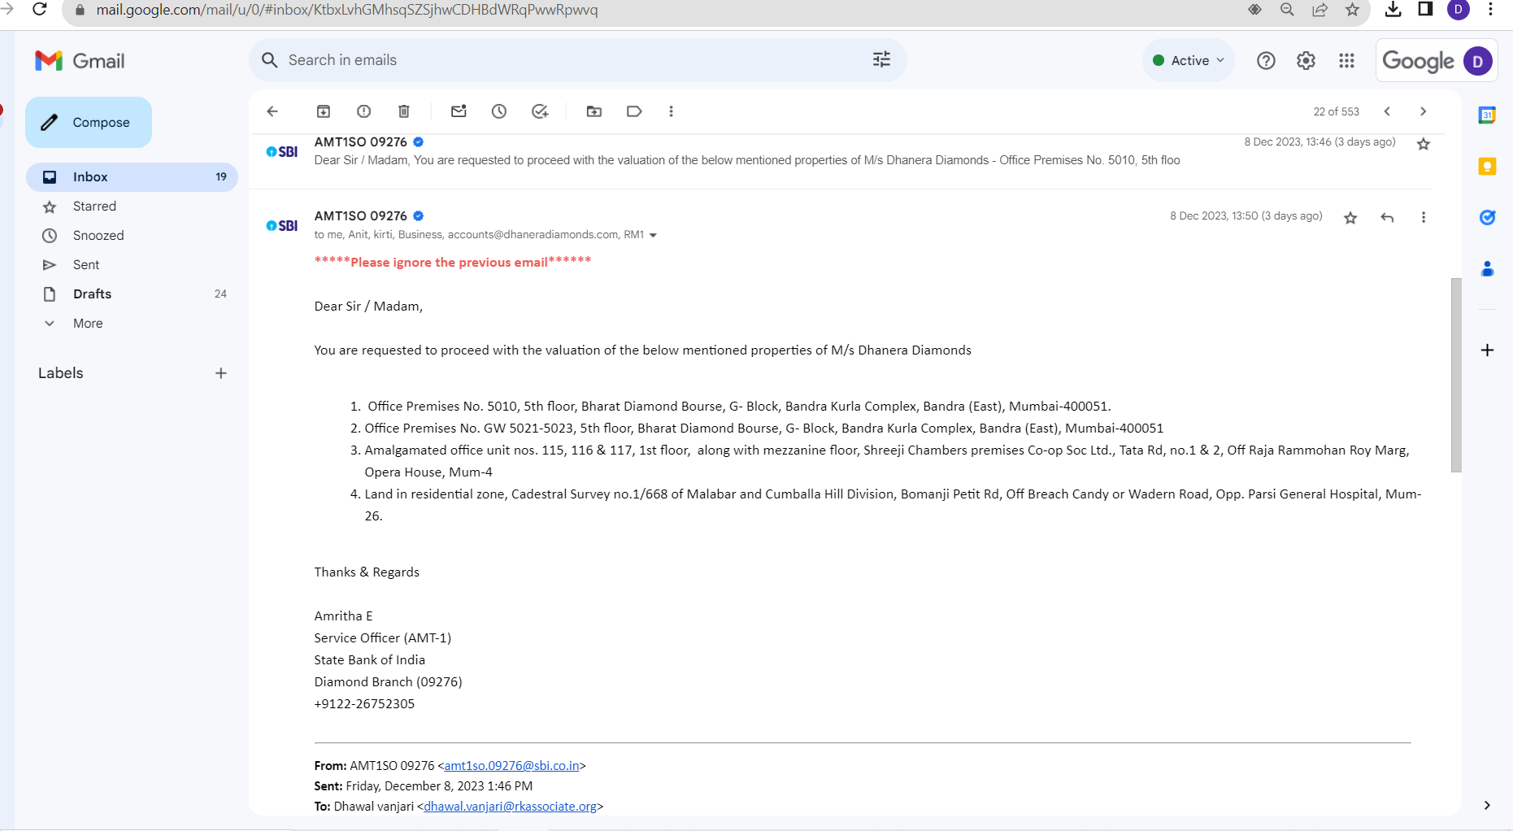Open the Sent folder

tap(132, 264)
